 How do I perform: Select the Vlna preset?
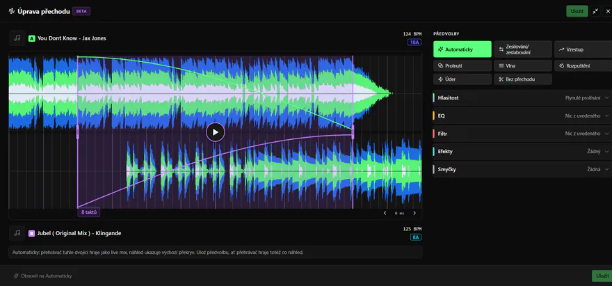pos(523,65)
